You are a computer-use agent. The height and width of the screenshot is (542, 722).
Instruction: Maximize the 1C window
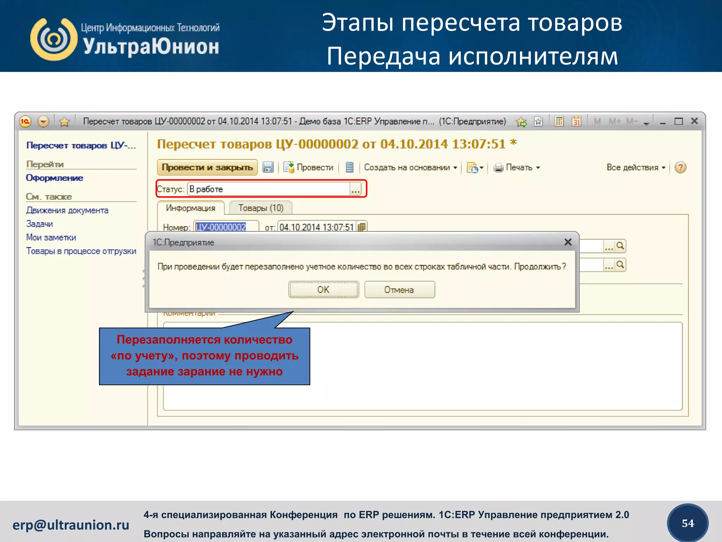point(679,121)
